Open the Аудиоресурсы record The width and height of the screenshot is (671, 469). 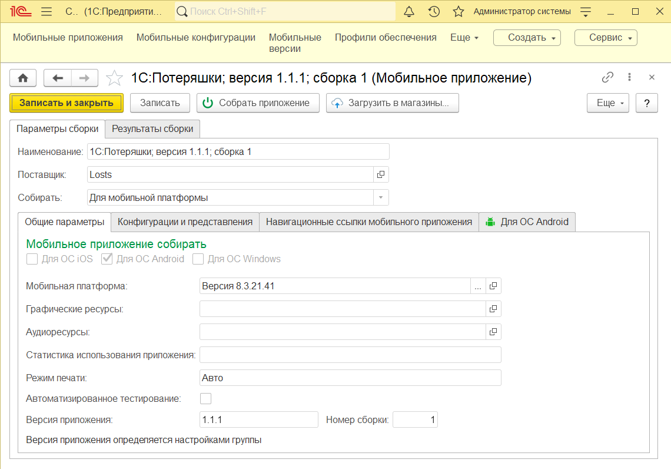[493, 332]
